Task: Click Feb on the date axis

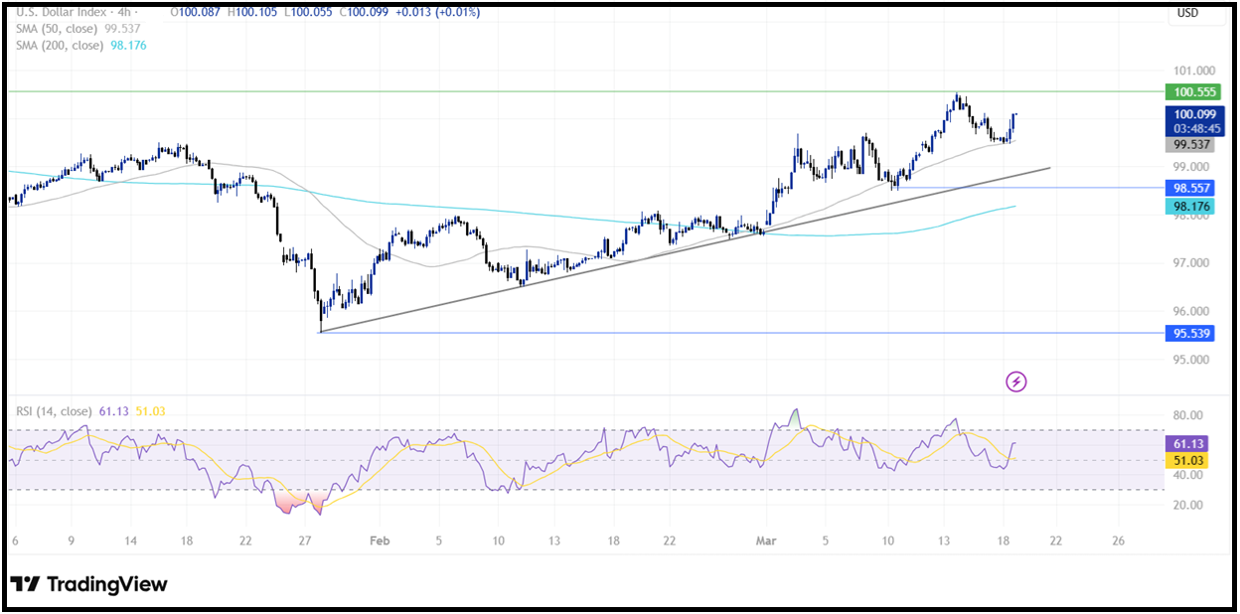Action: (x=381, y=540)
